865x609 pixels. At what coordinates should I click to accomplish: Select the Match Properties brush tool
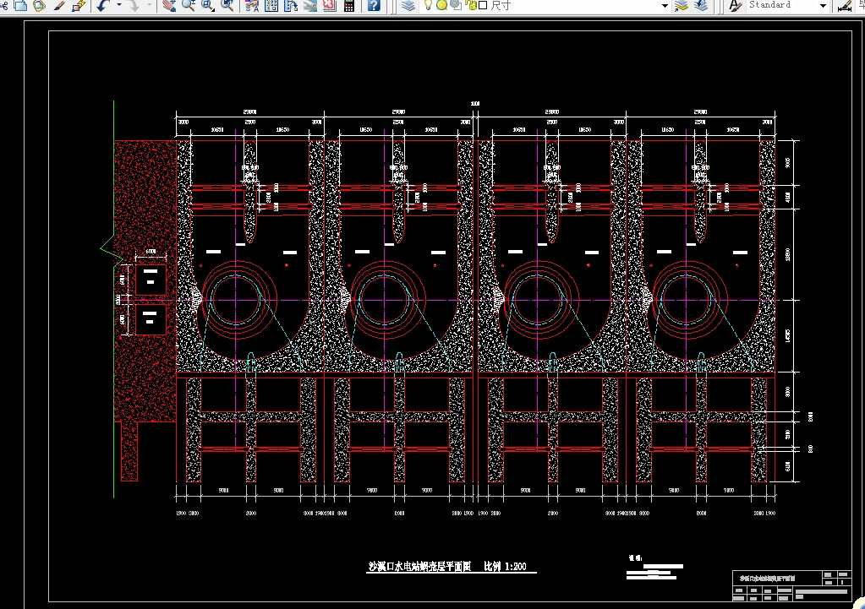point(59,6)
